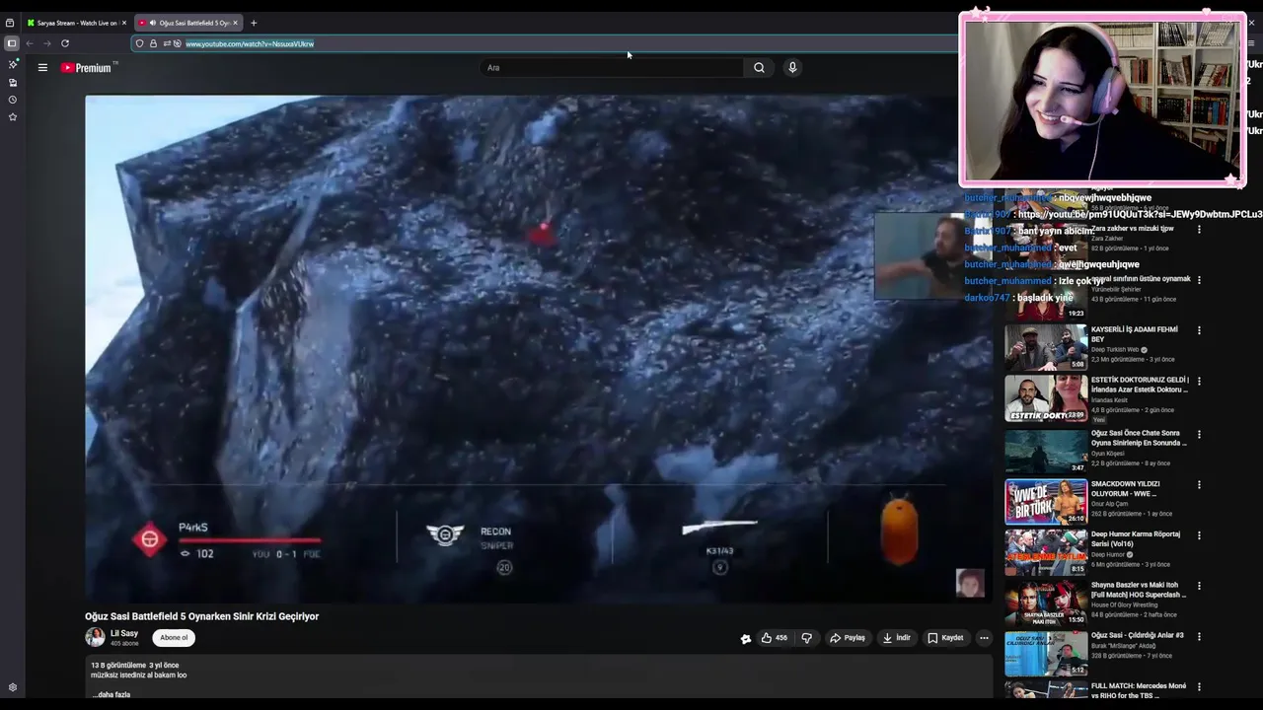Click the blocked autoplay icon in address bar

coord(177,43)
